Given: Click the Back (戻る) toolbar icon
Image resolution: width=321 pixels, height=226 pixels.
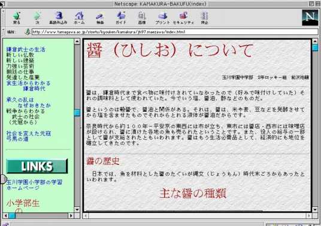Looking at the screenshot, I should pos(17,18).
